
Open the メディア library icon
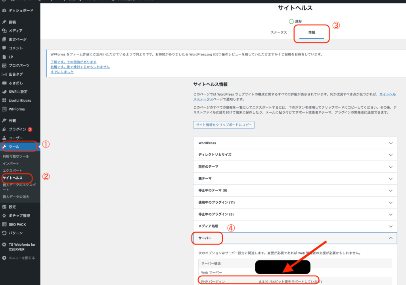point(5,31)
